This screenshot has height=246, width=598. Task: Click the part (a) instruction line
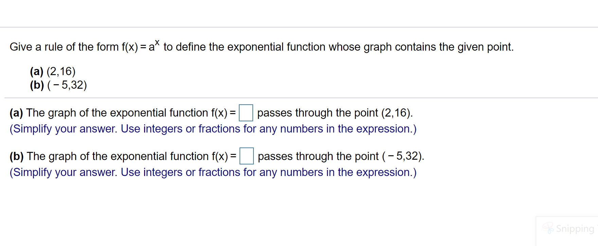pyautogui.click(x=211, y=112)
